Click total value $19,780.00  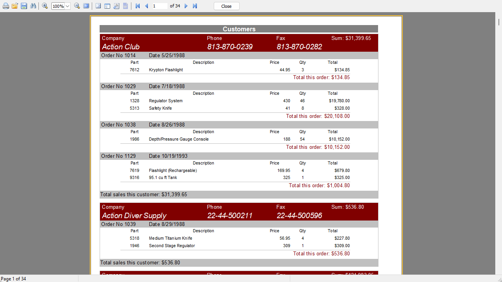pyautogui.click(x=340, y=101)
